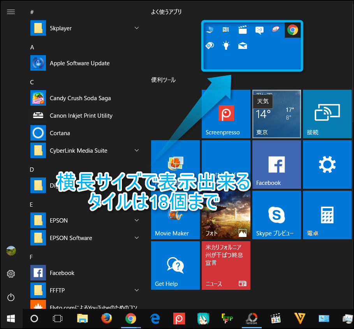Open the 電卓 calculator tile
The image size is (354, 329).
click(x=327, y=215)
